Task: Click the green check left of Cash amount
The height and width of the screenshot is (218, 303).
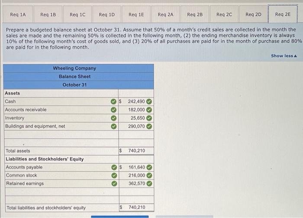Action: [113, 101]
